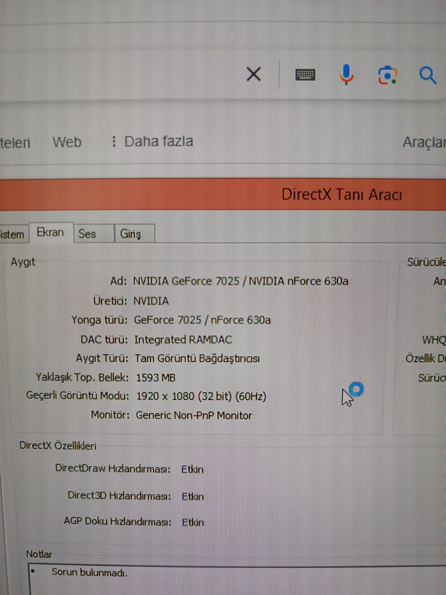
Task: Clear the search box with the X icon
Action: (x=254, y=74)
